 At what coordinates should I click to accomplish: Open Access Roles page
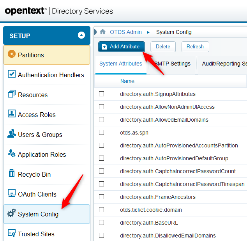click(47, 115)
